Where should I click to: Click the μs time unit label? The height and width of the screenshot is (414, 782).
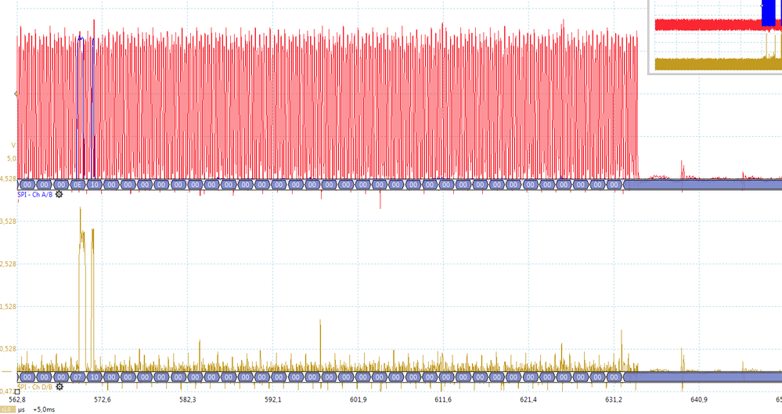click(x=21, y=409)
